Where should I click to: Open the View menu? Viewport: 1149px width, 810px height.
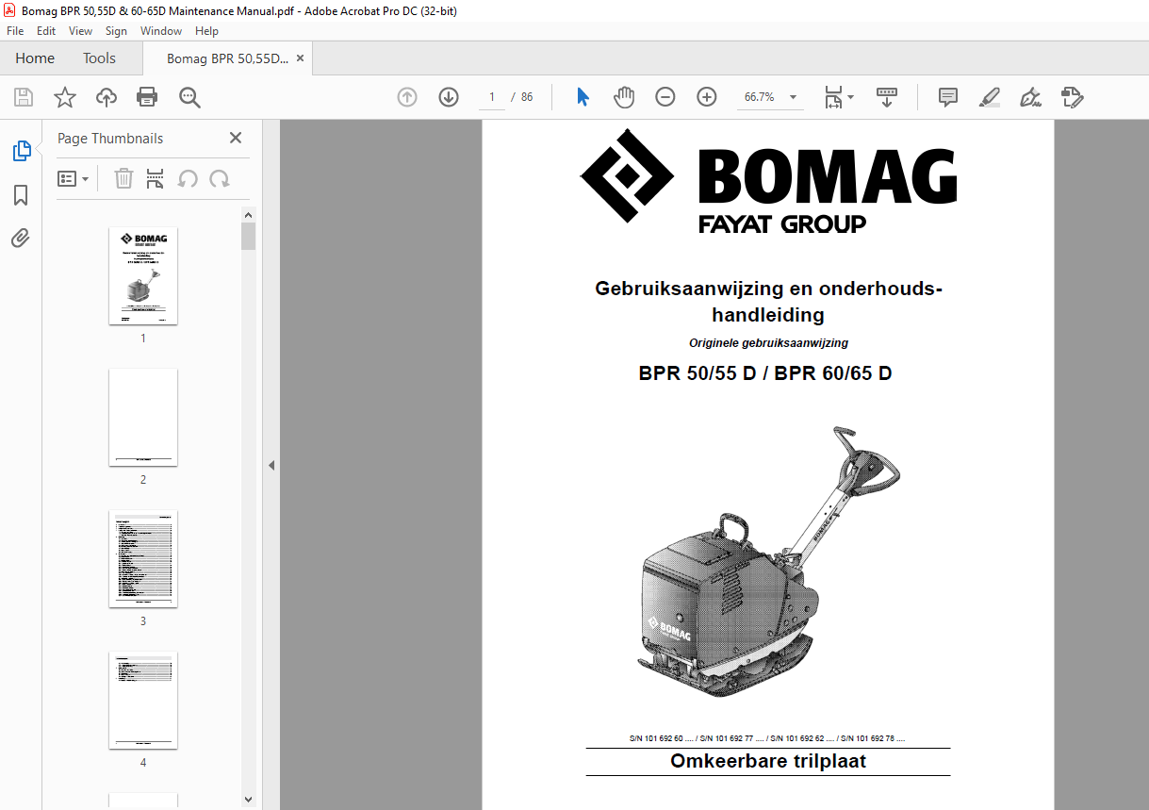pos(81,31)
